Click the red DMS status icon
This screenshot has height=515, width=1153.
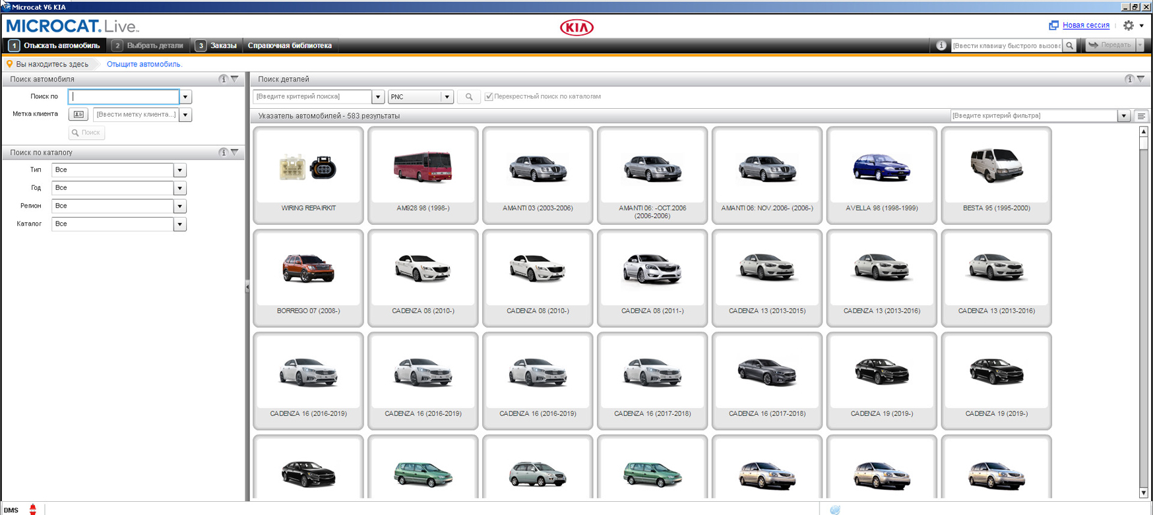(32, 509)
